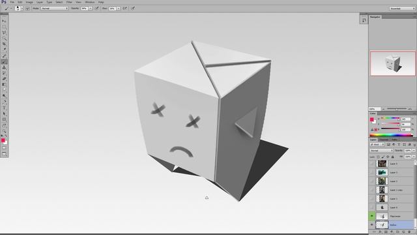Open the Fill arrow in Layers panel
Viewport: 417px width, 235px height.
[414, 157]
